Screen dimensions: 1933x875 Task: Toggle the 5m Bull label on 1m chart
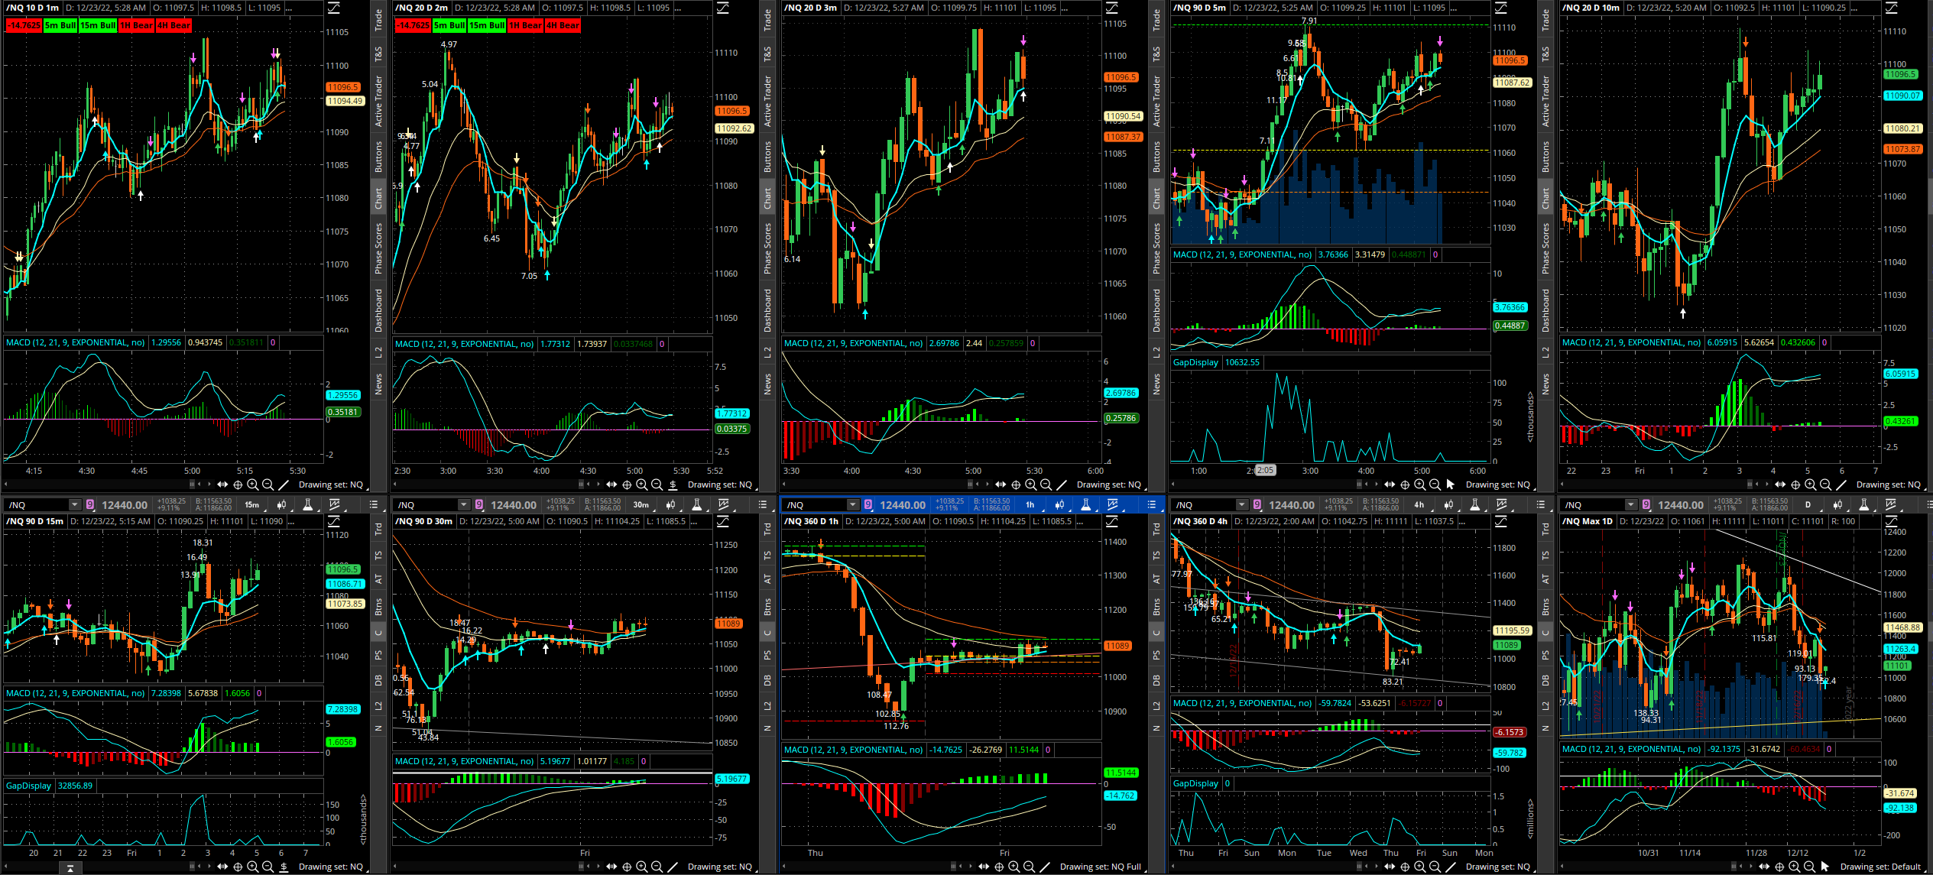tap(60, 25)
